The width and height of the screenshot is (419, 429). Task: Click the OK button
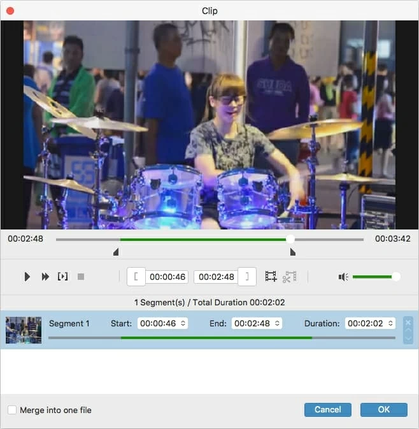[x=383, y=410]
